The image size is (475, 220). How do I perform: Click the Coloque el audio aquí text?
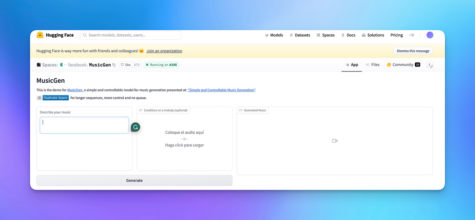[x=184, y=132]
